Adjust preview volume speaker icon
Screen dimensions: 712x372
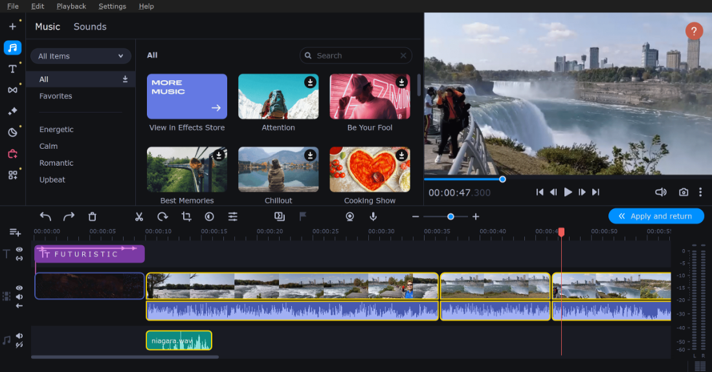click(661, 192)
